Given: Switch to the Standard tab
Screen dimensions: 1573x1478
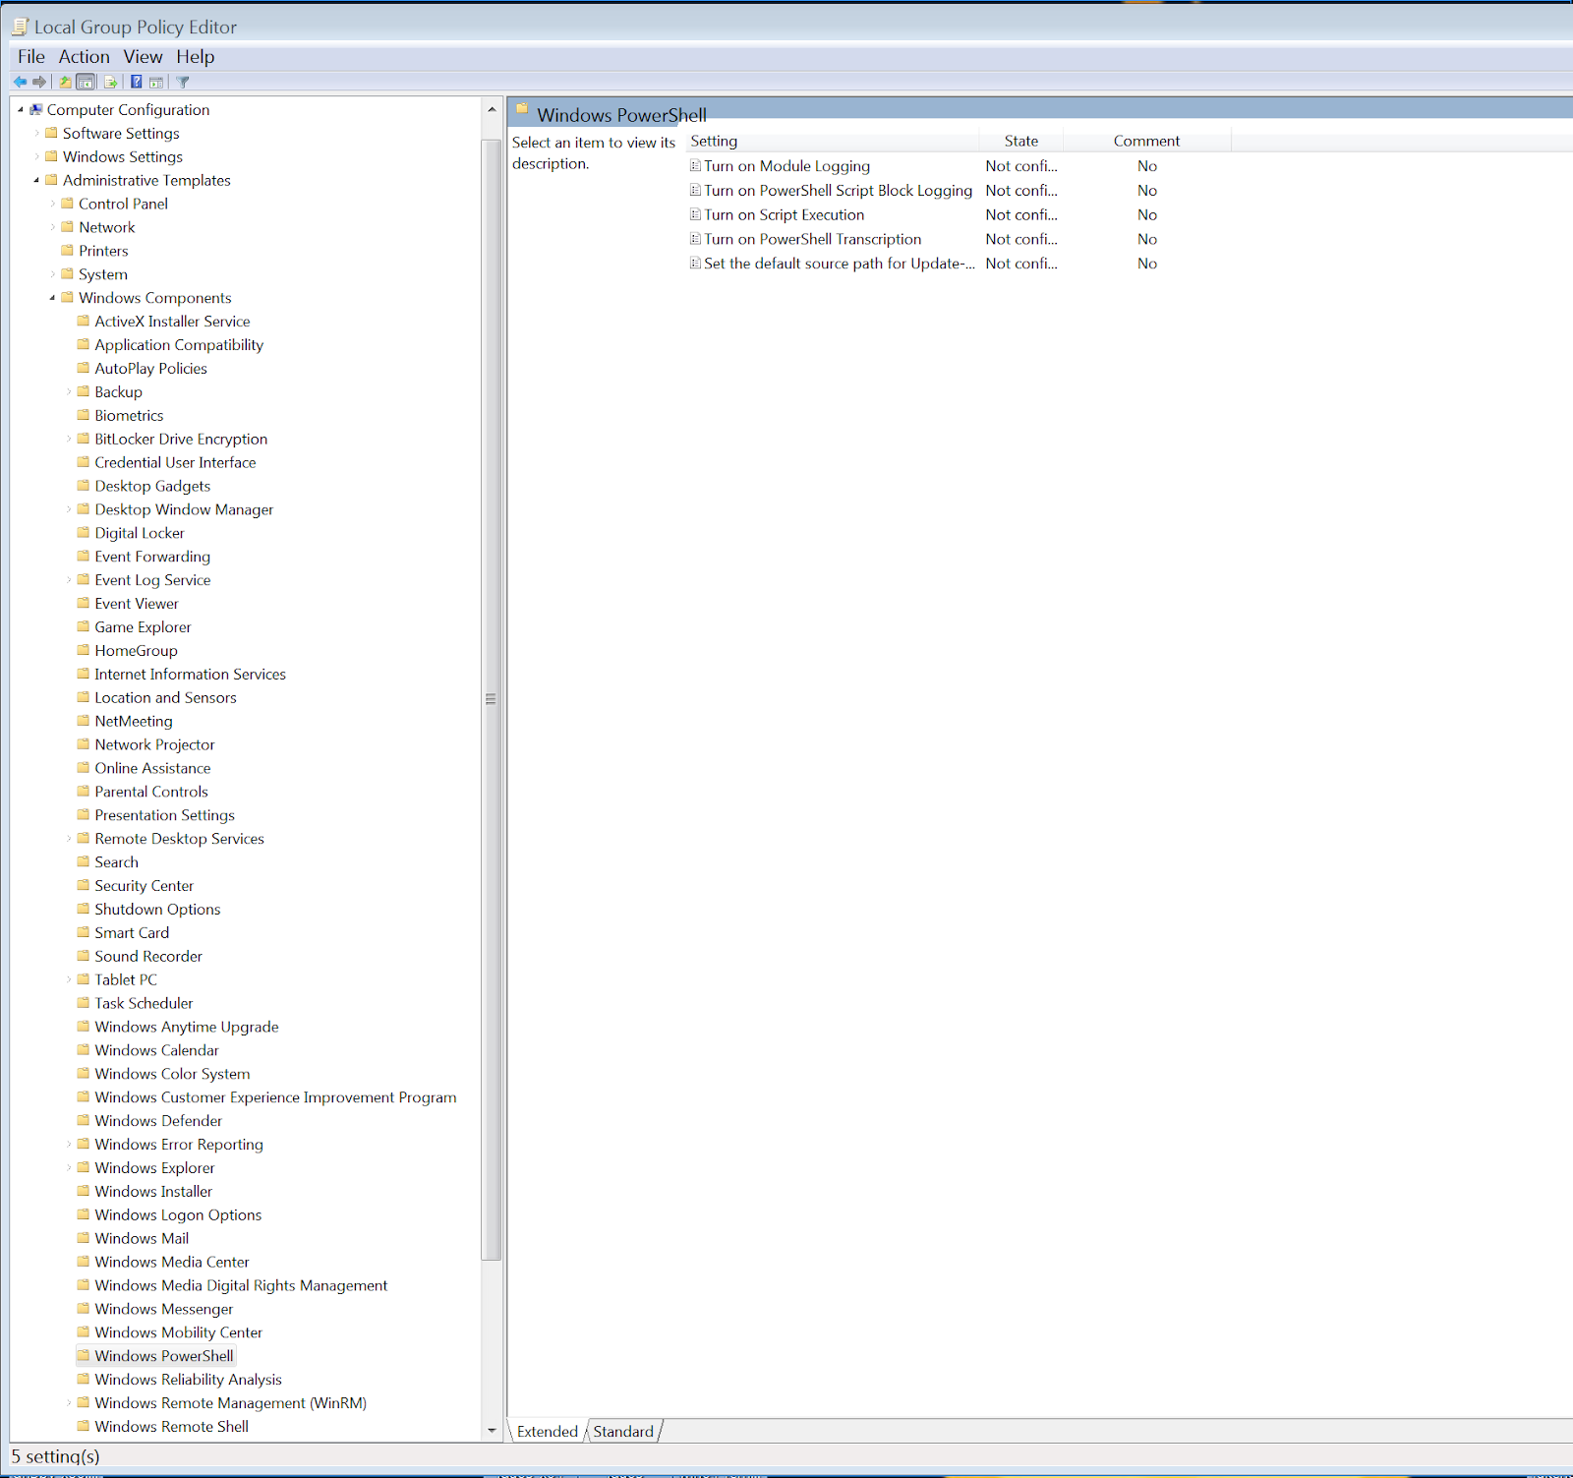Looking at the screenshot, I should click(623, 1432).
